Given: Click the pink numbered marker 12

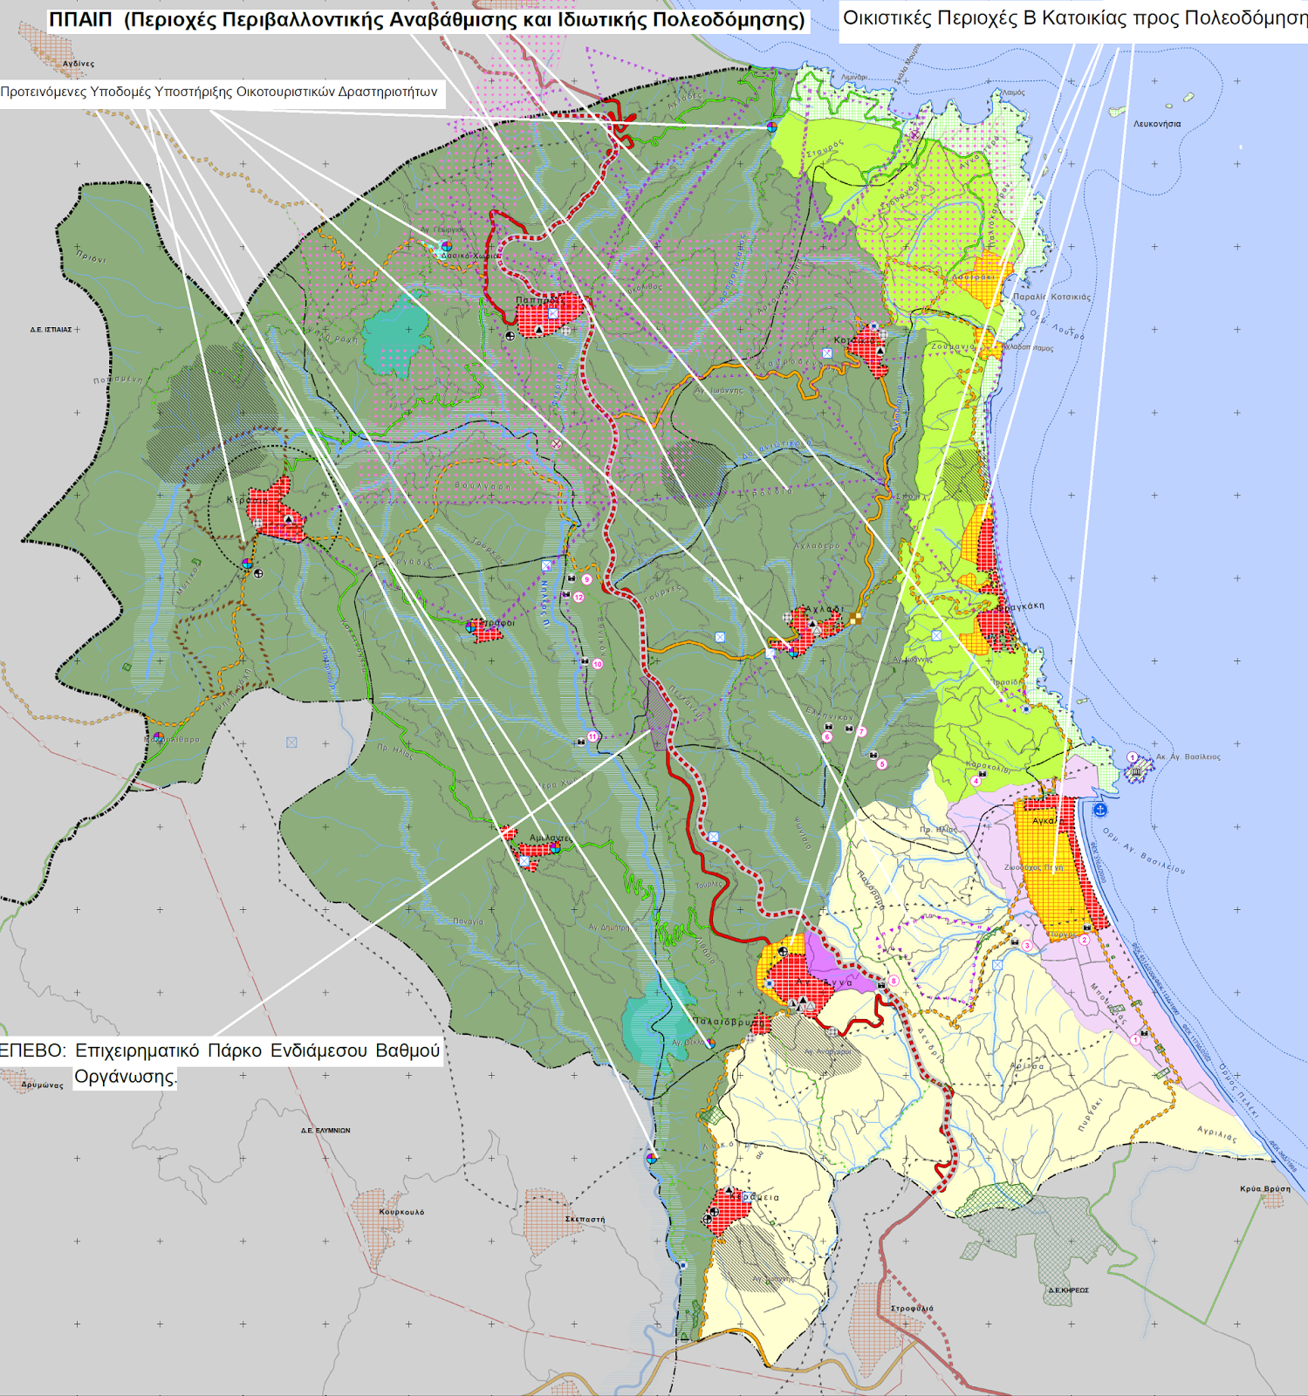Looking at the screenshot, I should pyautogui.click(x=579, y=598).
